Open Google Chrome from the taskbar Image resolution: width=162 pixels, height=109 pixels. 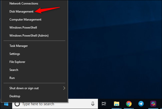tap(129, 104)
